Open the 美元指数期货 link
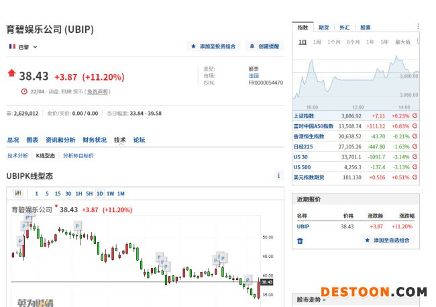This screenshot has height=307, width=436. 309,177
